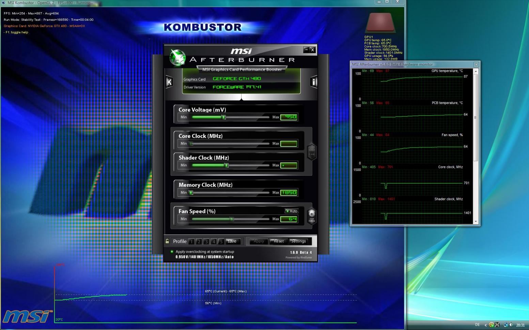
Task: Close the hardware monitor window
Action: click(476, 64)
